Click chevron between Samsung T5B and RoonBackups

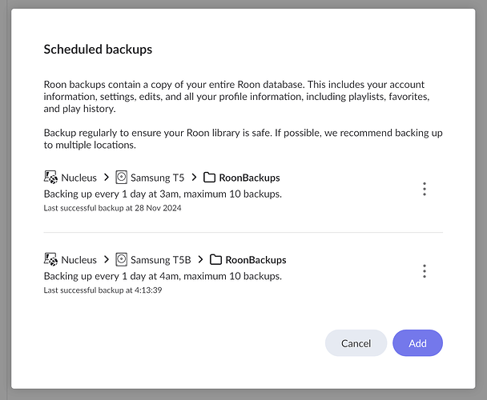(x=201, y=259)
